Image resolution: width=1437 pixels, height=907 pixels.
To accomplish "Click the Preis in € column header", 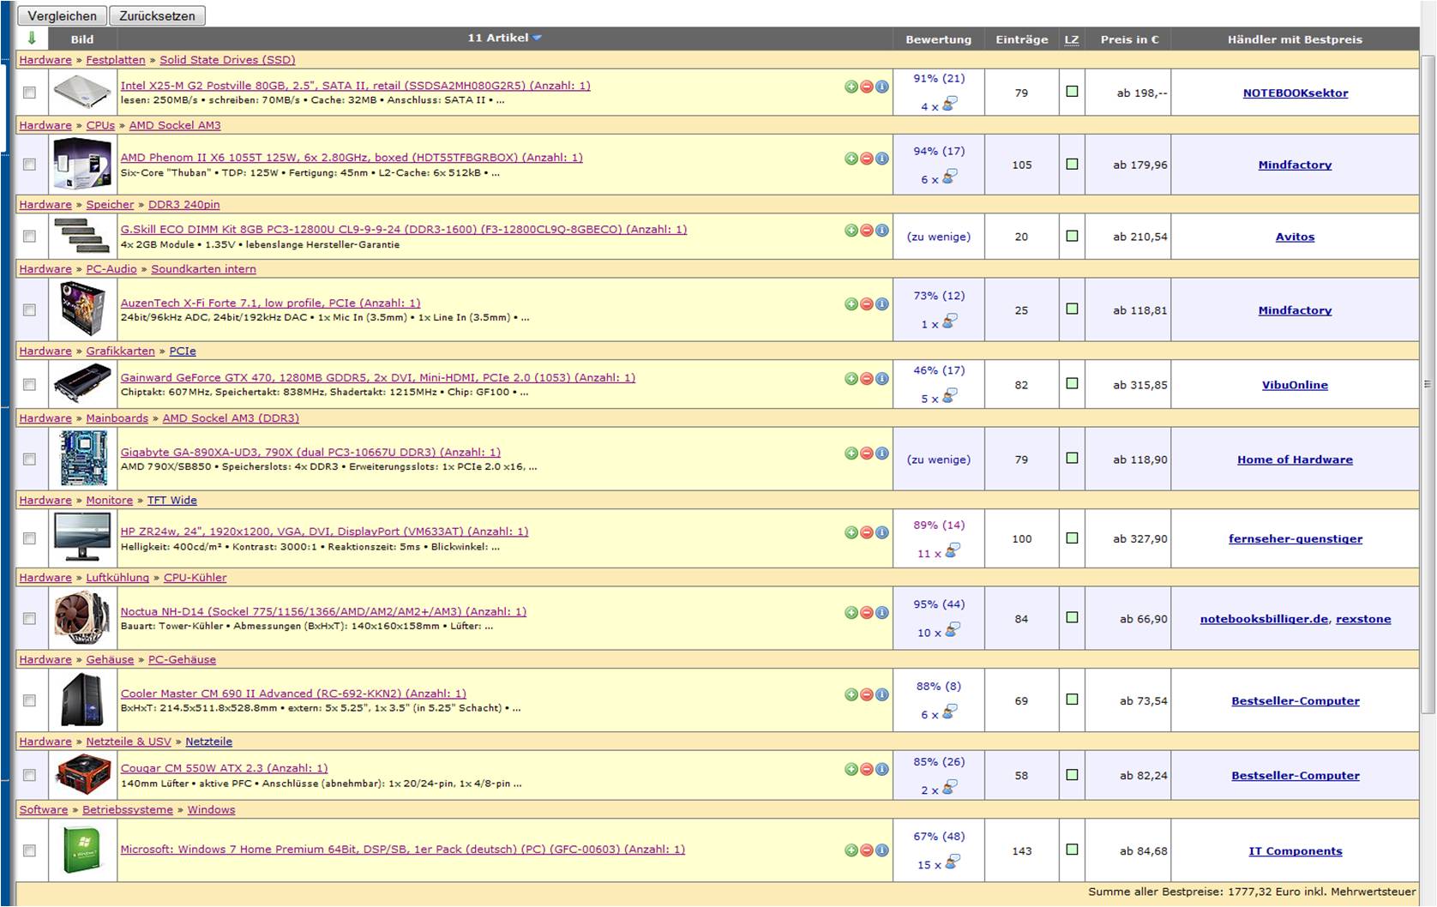I will [x=1129, y=39].
